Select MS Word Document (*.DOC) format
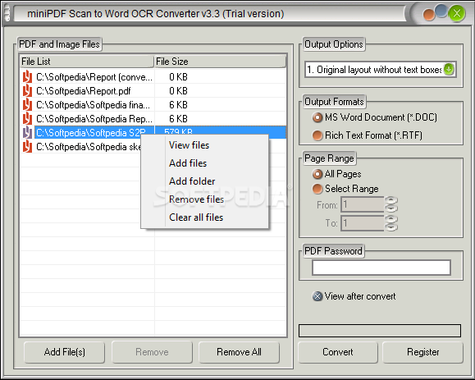The image size is (475, 380). pos(317,117)
